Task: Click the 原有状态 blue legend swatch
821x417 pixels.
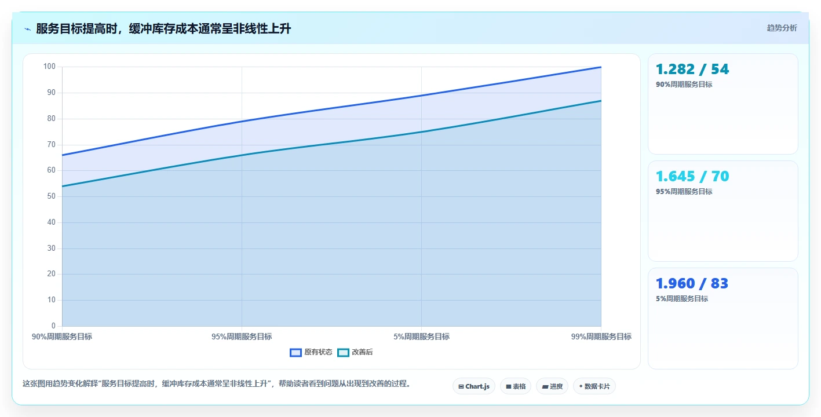Action: point(295,352)
